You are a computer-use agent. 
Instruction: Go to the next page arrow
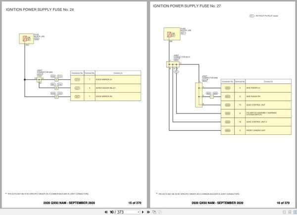pyautogui.click(x=143, y=212)
